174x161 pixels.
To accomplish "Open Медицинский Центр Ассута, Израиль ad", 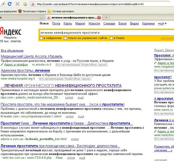I will [x=32, y=57].
